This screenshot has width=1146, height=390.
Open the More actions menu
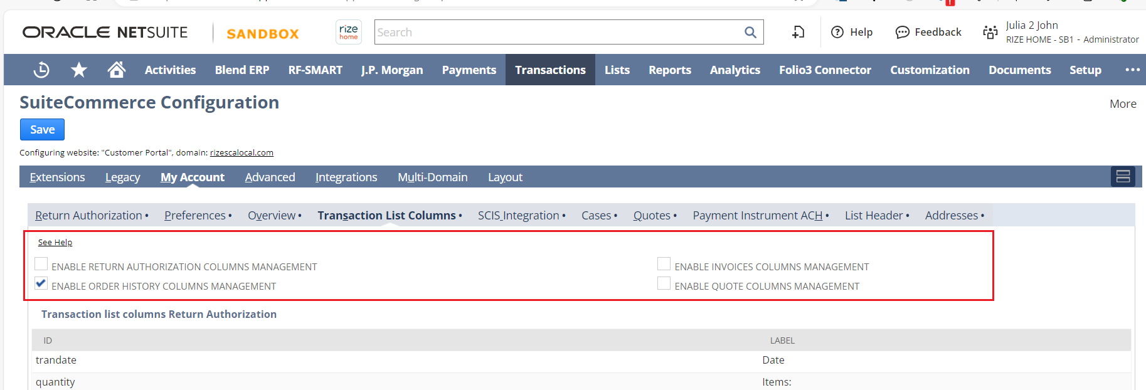(x=1122, y=104)
